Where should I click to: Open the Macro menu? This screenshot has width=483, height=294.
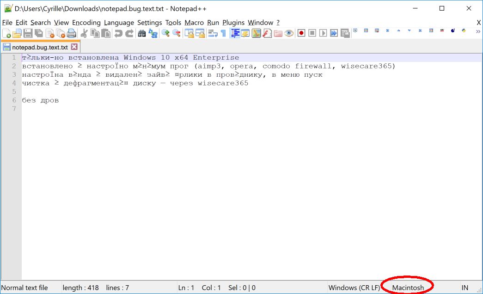click(x=194, y=22)
